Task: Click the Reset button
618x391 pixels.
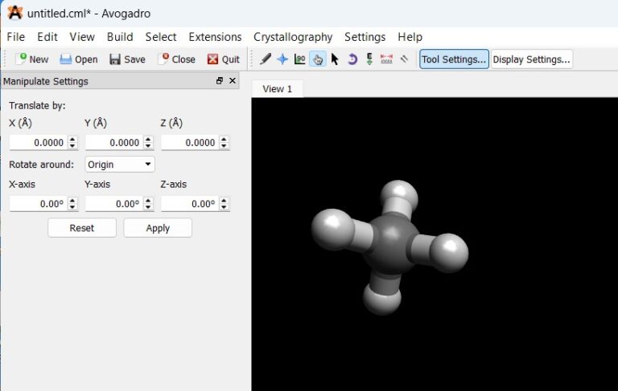Action: click(82, 228)
